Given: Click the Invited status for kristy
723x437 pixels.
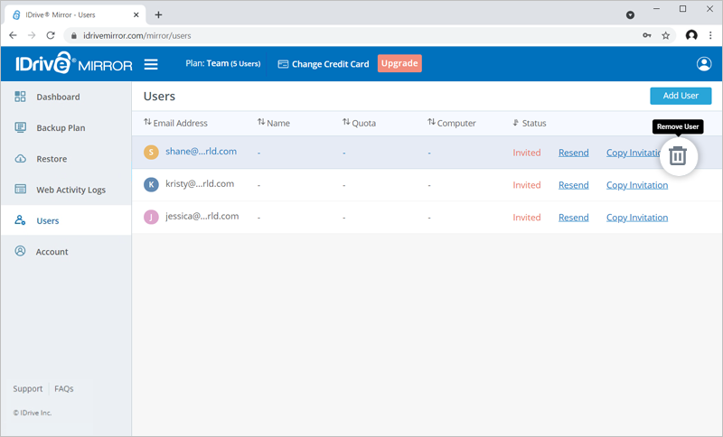Looking at the screenshot, I should [x=527, y=185].
